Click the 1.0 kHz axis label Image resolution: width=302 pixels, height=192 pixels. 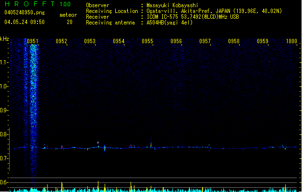4,86
